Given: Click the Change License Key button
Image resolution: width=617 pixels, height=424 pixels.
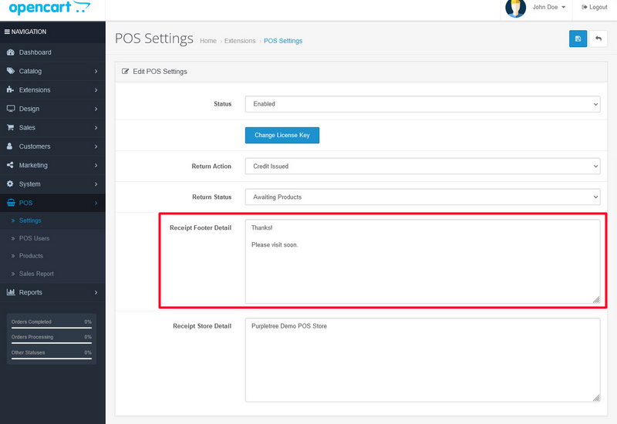Looking at the screenshot, I should (x=282, y=136).
